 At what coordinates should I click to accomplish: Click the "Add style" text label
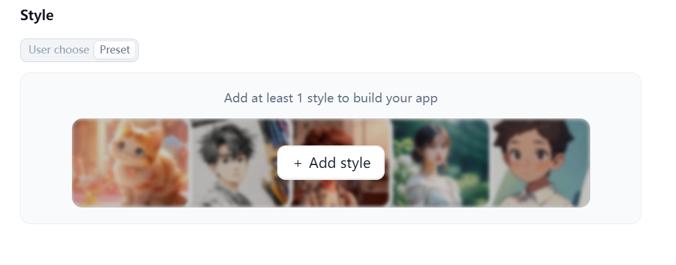pos(339,163)
